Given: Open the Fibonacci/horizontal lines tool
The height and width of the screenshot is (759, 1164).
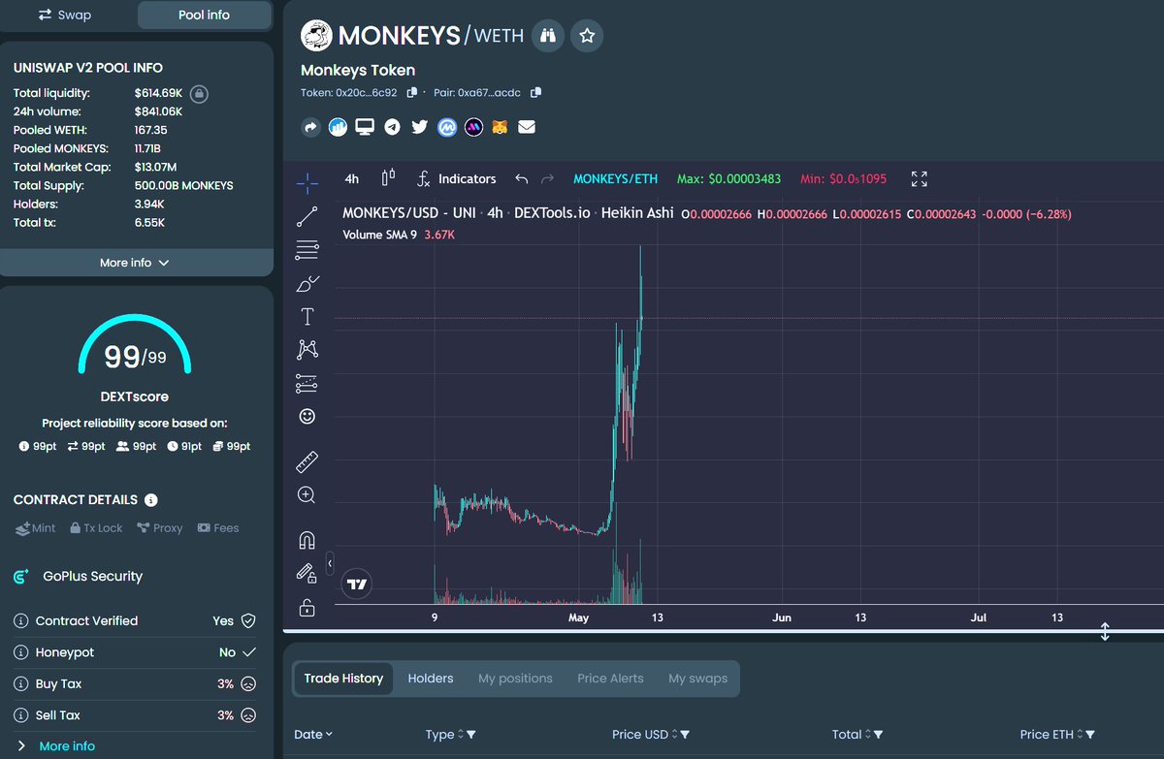Looking at the screenshot, I should [307, 250].
